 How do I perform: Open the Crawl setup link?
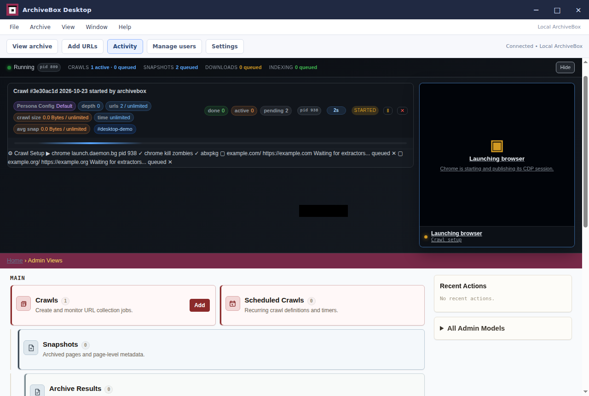point(446,240)
